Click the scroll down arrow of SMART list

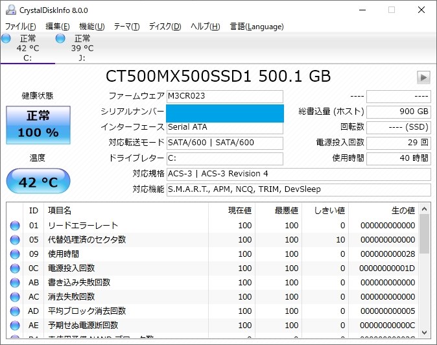point(424,333)
